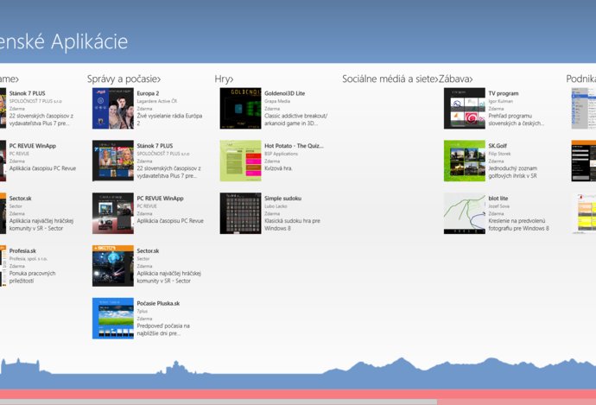The image size is (596, 405).
Task: Open the partially visible Podnika category header
Action: click(580, 79)
